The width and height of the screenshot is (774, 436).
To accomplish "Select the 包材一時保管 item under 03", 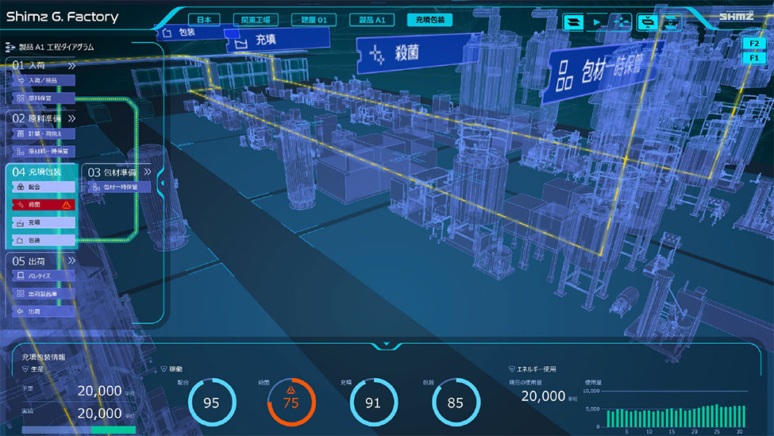I will click(119, 187).
